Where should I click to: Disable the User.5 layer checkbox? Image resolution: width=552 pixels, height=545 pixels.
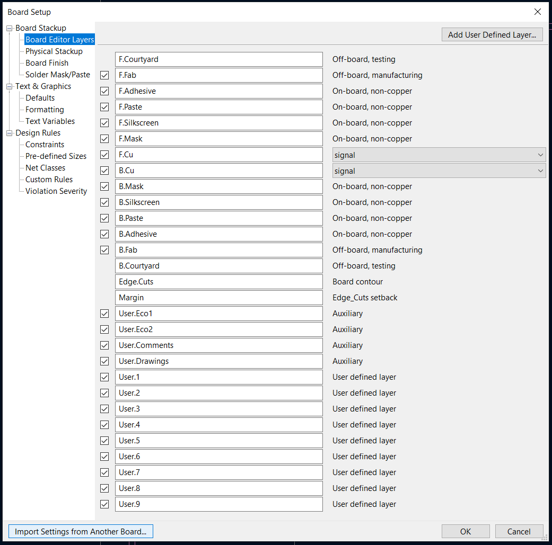tap(104, 441)
